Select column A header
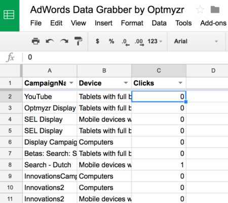The image size is (228, 203). (x=50, y=71)
